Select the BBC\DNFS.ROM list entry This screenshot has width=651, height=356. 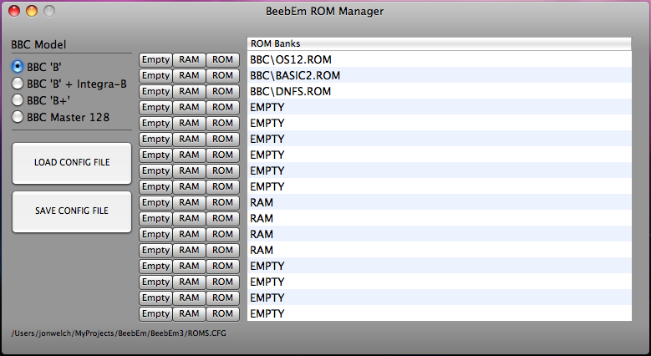[440, 91]
